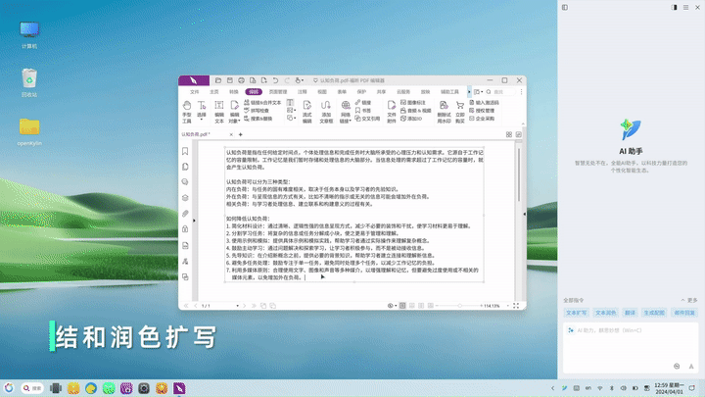Viewport: 705px width, 397px height.
Task: Click the Save icon in title bar
Action: tap(230, 80)
